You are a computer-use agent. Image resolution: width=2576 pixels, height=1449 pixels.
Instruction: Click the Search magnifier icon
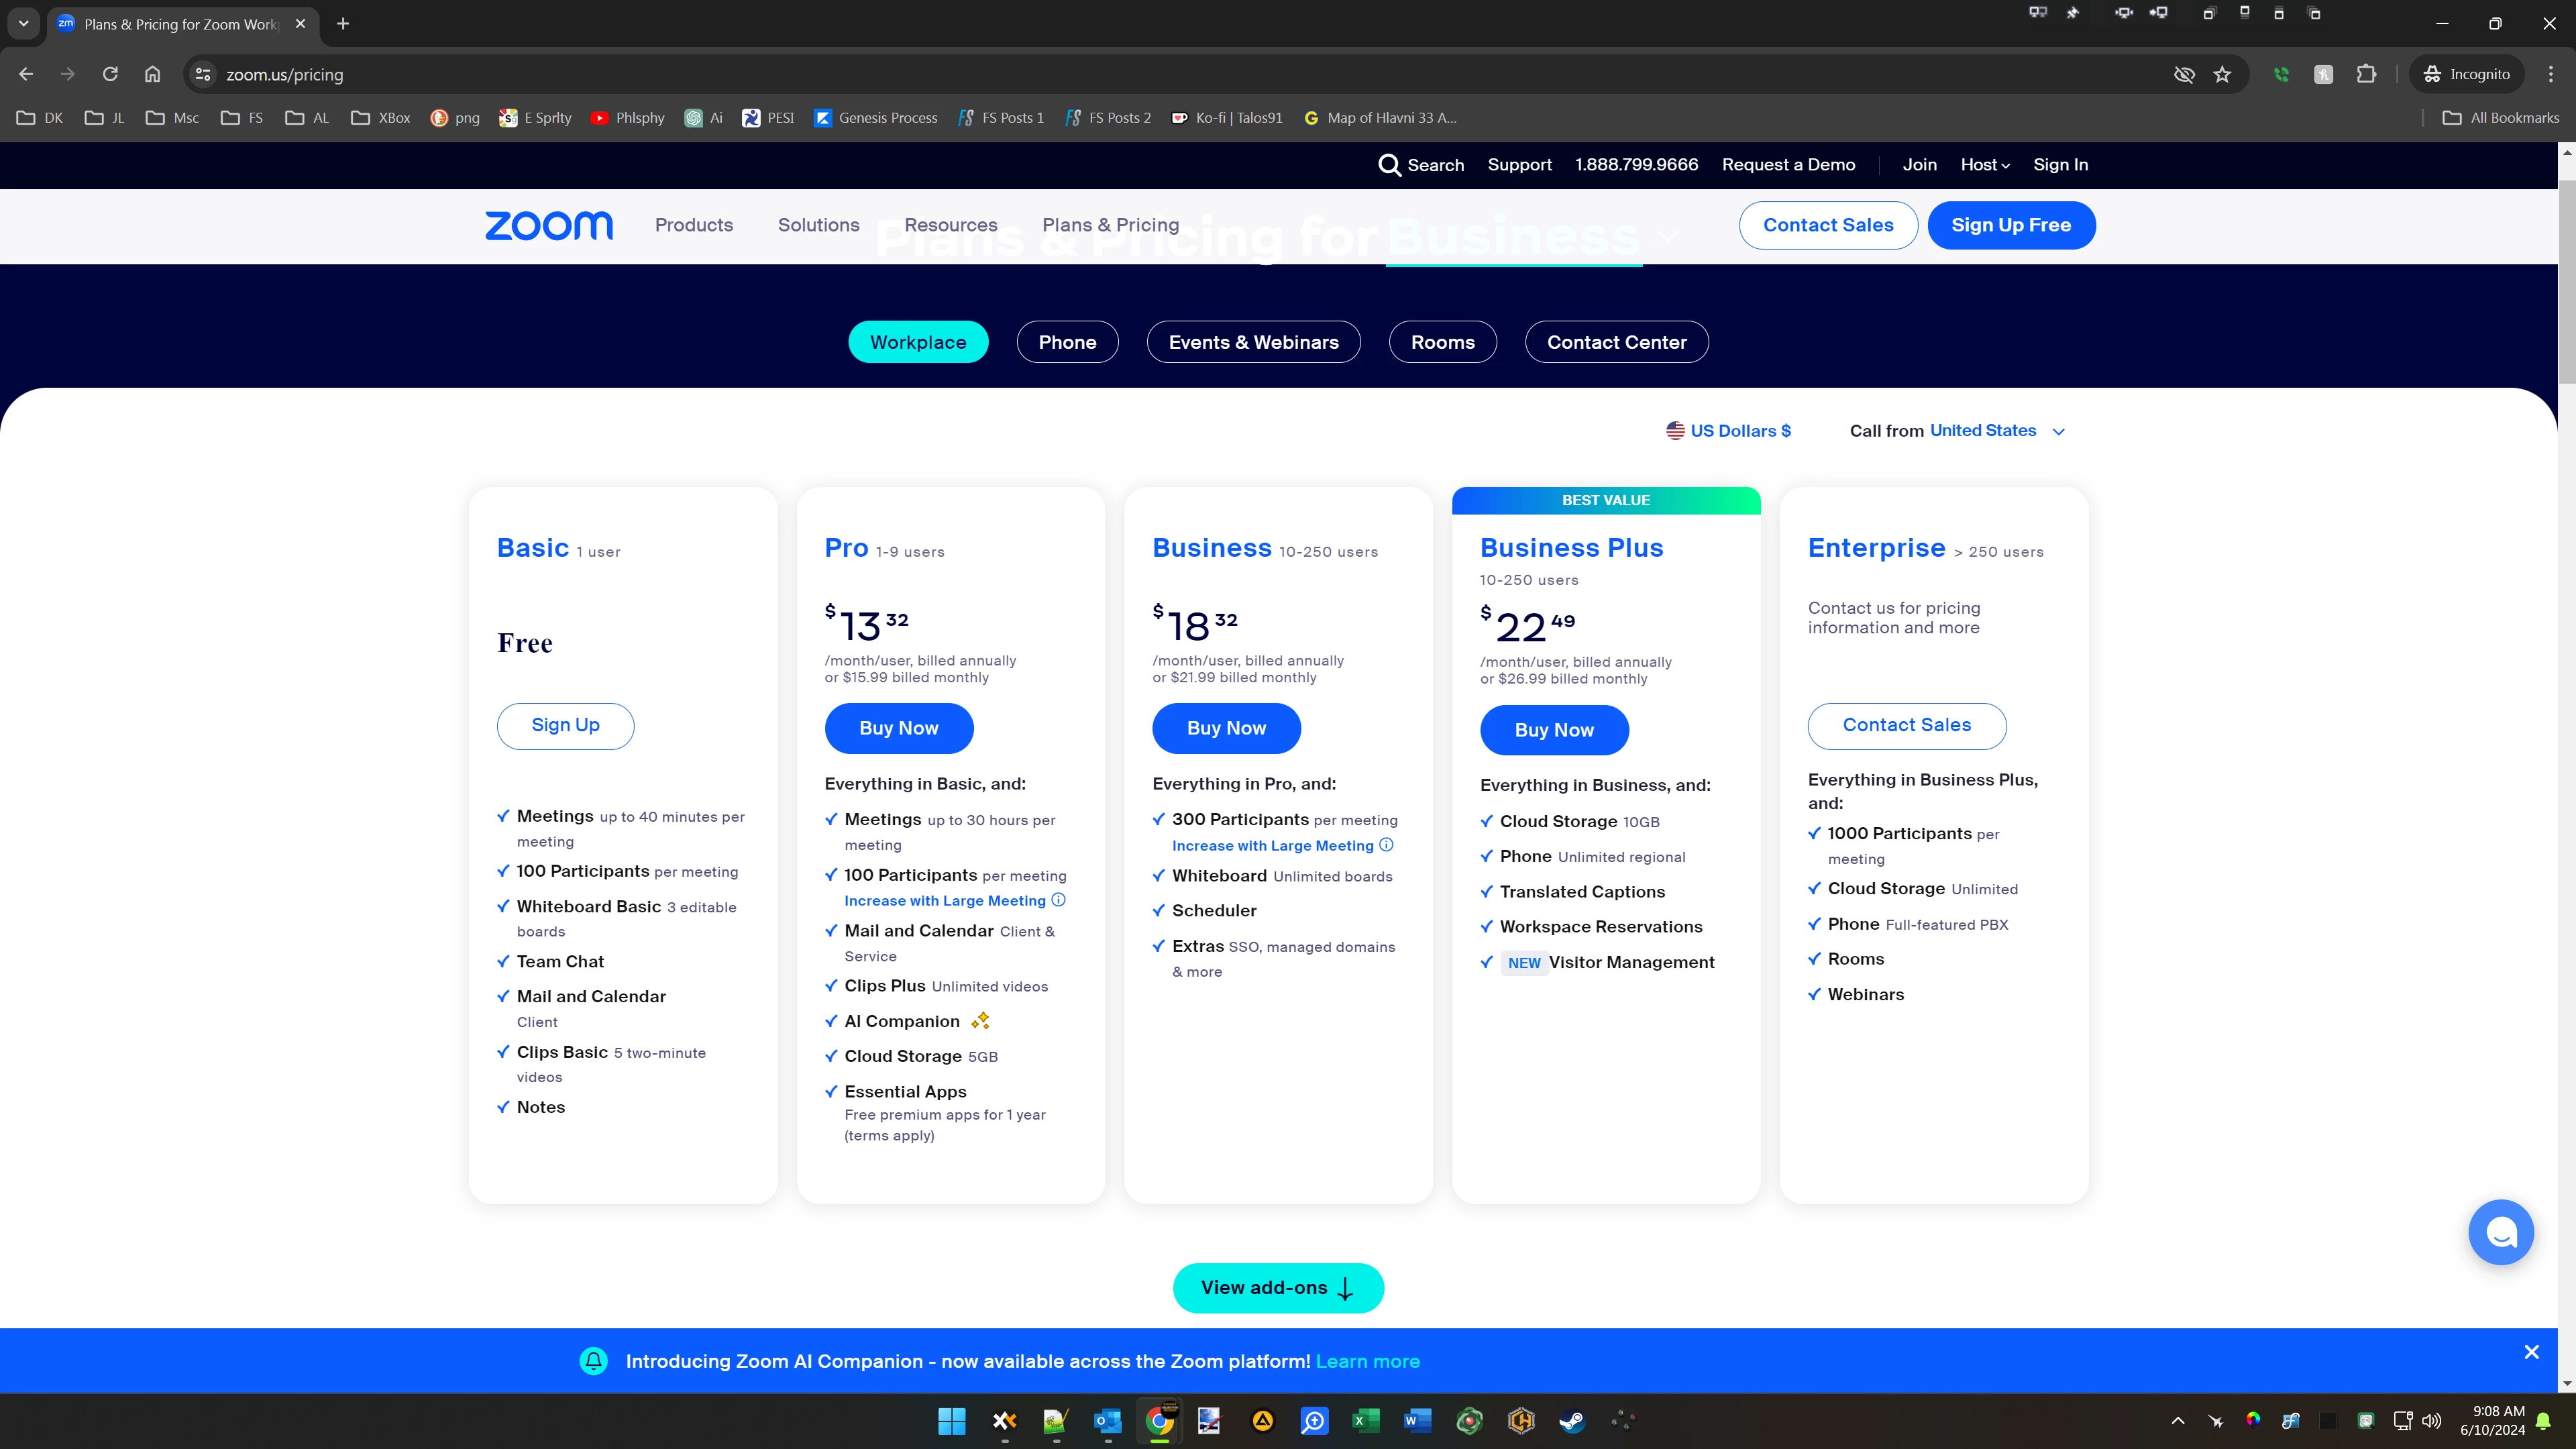coord(1389,165)
